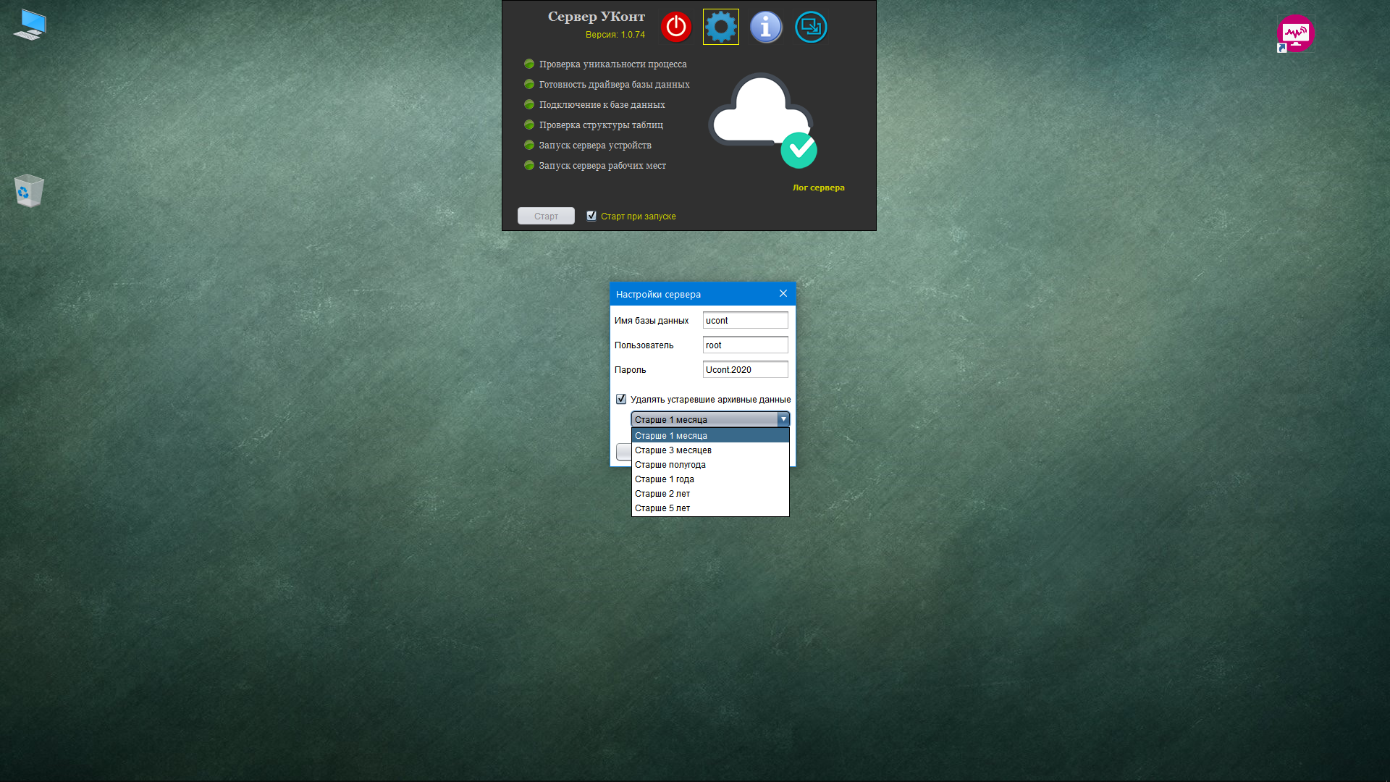Uncheck 'Удалять устаревшие архивные данные' checkbox
This screenshot has width=1390, height=782.
pos(621,399)
